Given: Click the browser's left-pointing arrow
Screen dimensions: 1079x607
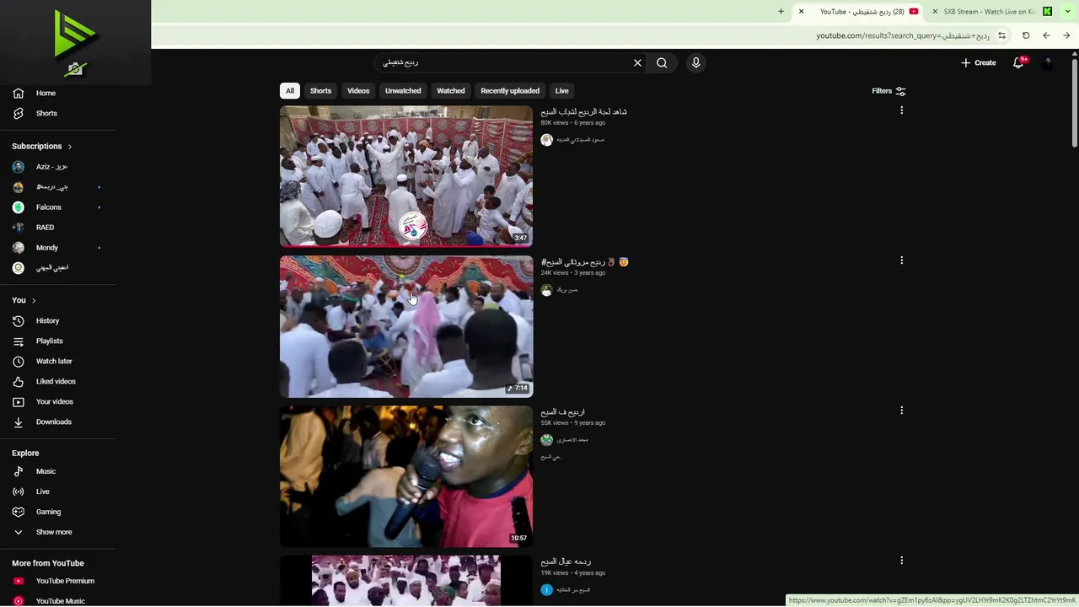Looking at the screenshot, I should click(1046, 35).
